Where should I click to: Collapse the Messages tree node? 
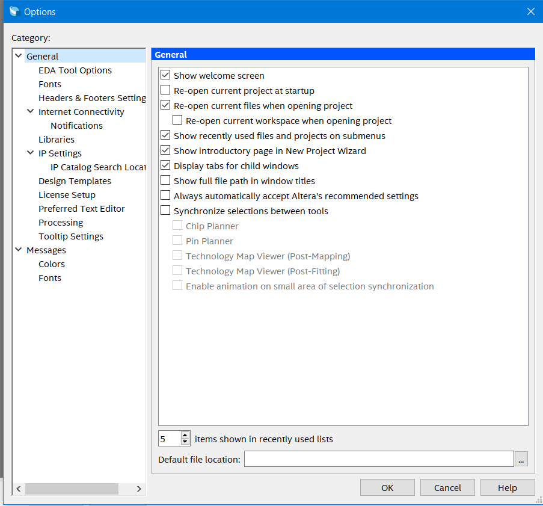coord(19,249)
